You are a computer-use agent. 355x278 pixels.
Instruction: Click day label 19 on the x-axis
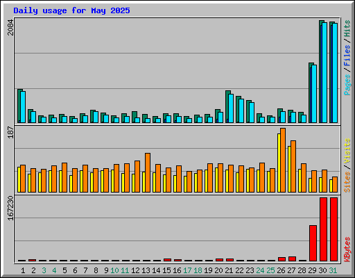coord(208,270)
